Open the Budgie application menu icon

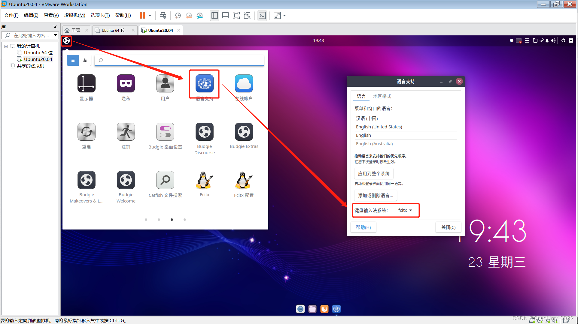coord(66,40)
